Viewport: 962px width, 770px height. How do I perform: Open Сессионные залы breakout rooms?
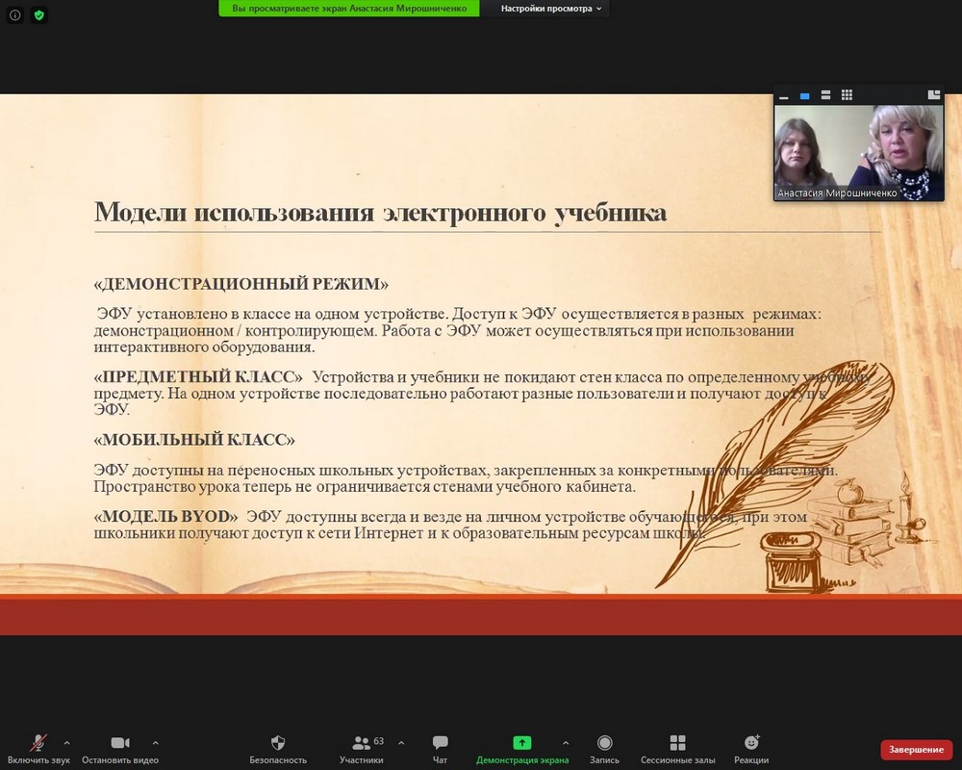(677, 748)
